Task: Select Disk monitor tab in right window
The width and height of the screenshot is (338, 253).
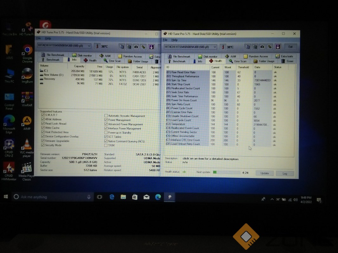Action: pyautogui.click(x=208, y=56)
